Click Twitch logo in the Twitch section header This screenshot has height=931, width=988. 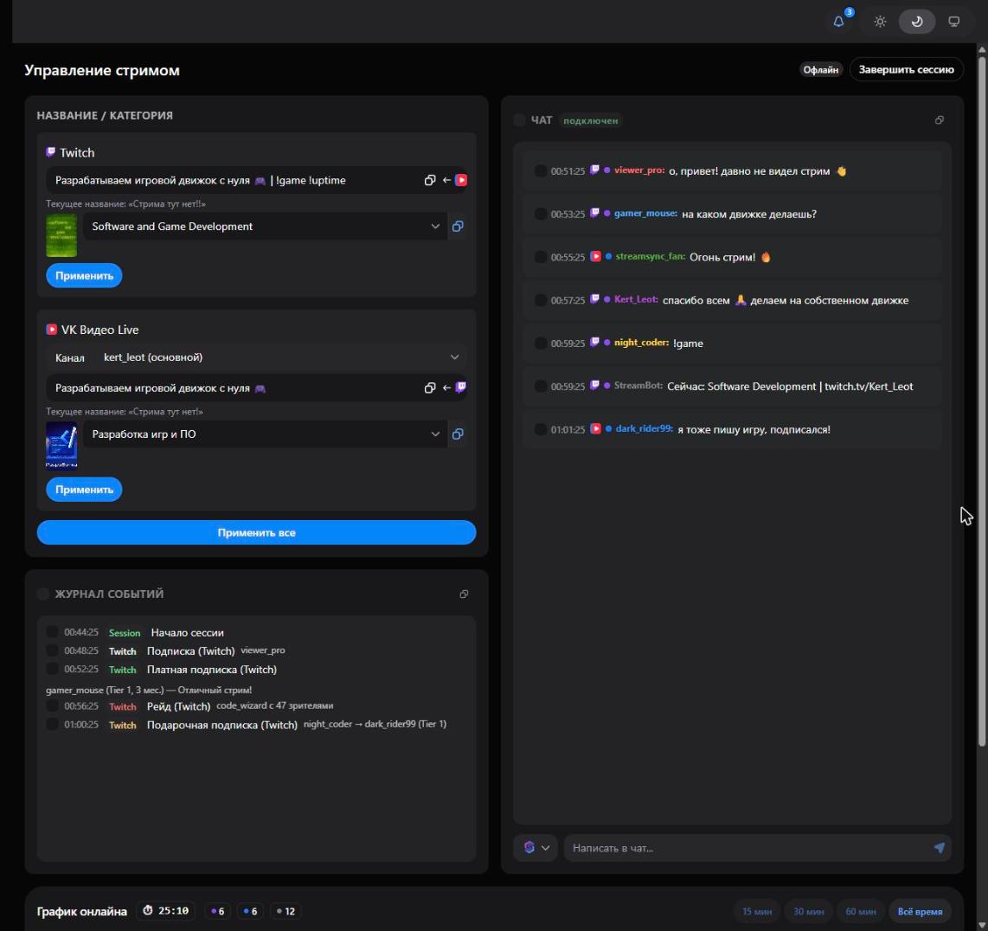click(x=51, y=152)
